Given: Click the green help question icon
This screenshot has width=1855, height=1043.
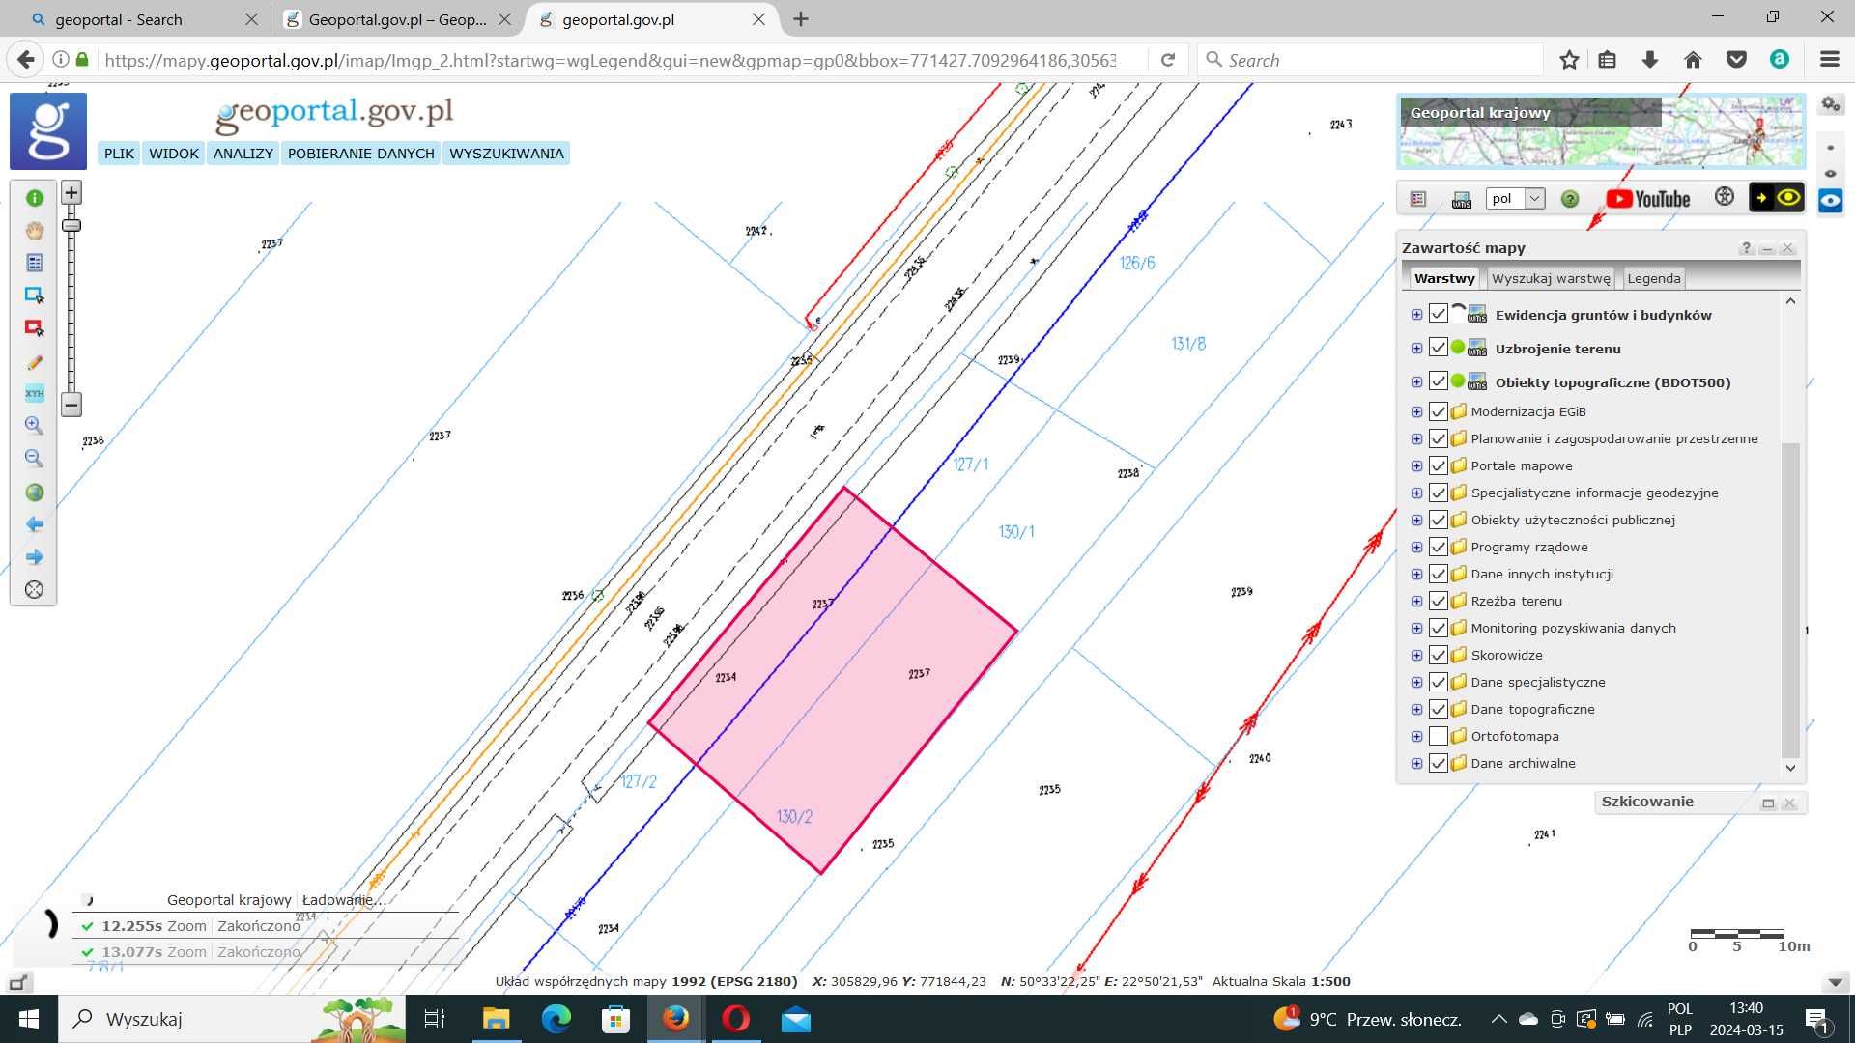Looking at the screenshot, I should 1570,199.
